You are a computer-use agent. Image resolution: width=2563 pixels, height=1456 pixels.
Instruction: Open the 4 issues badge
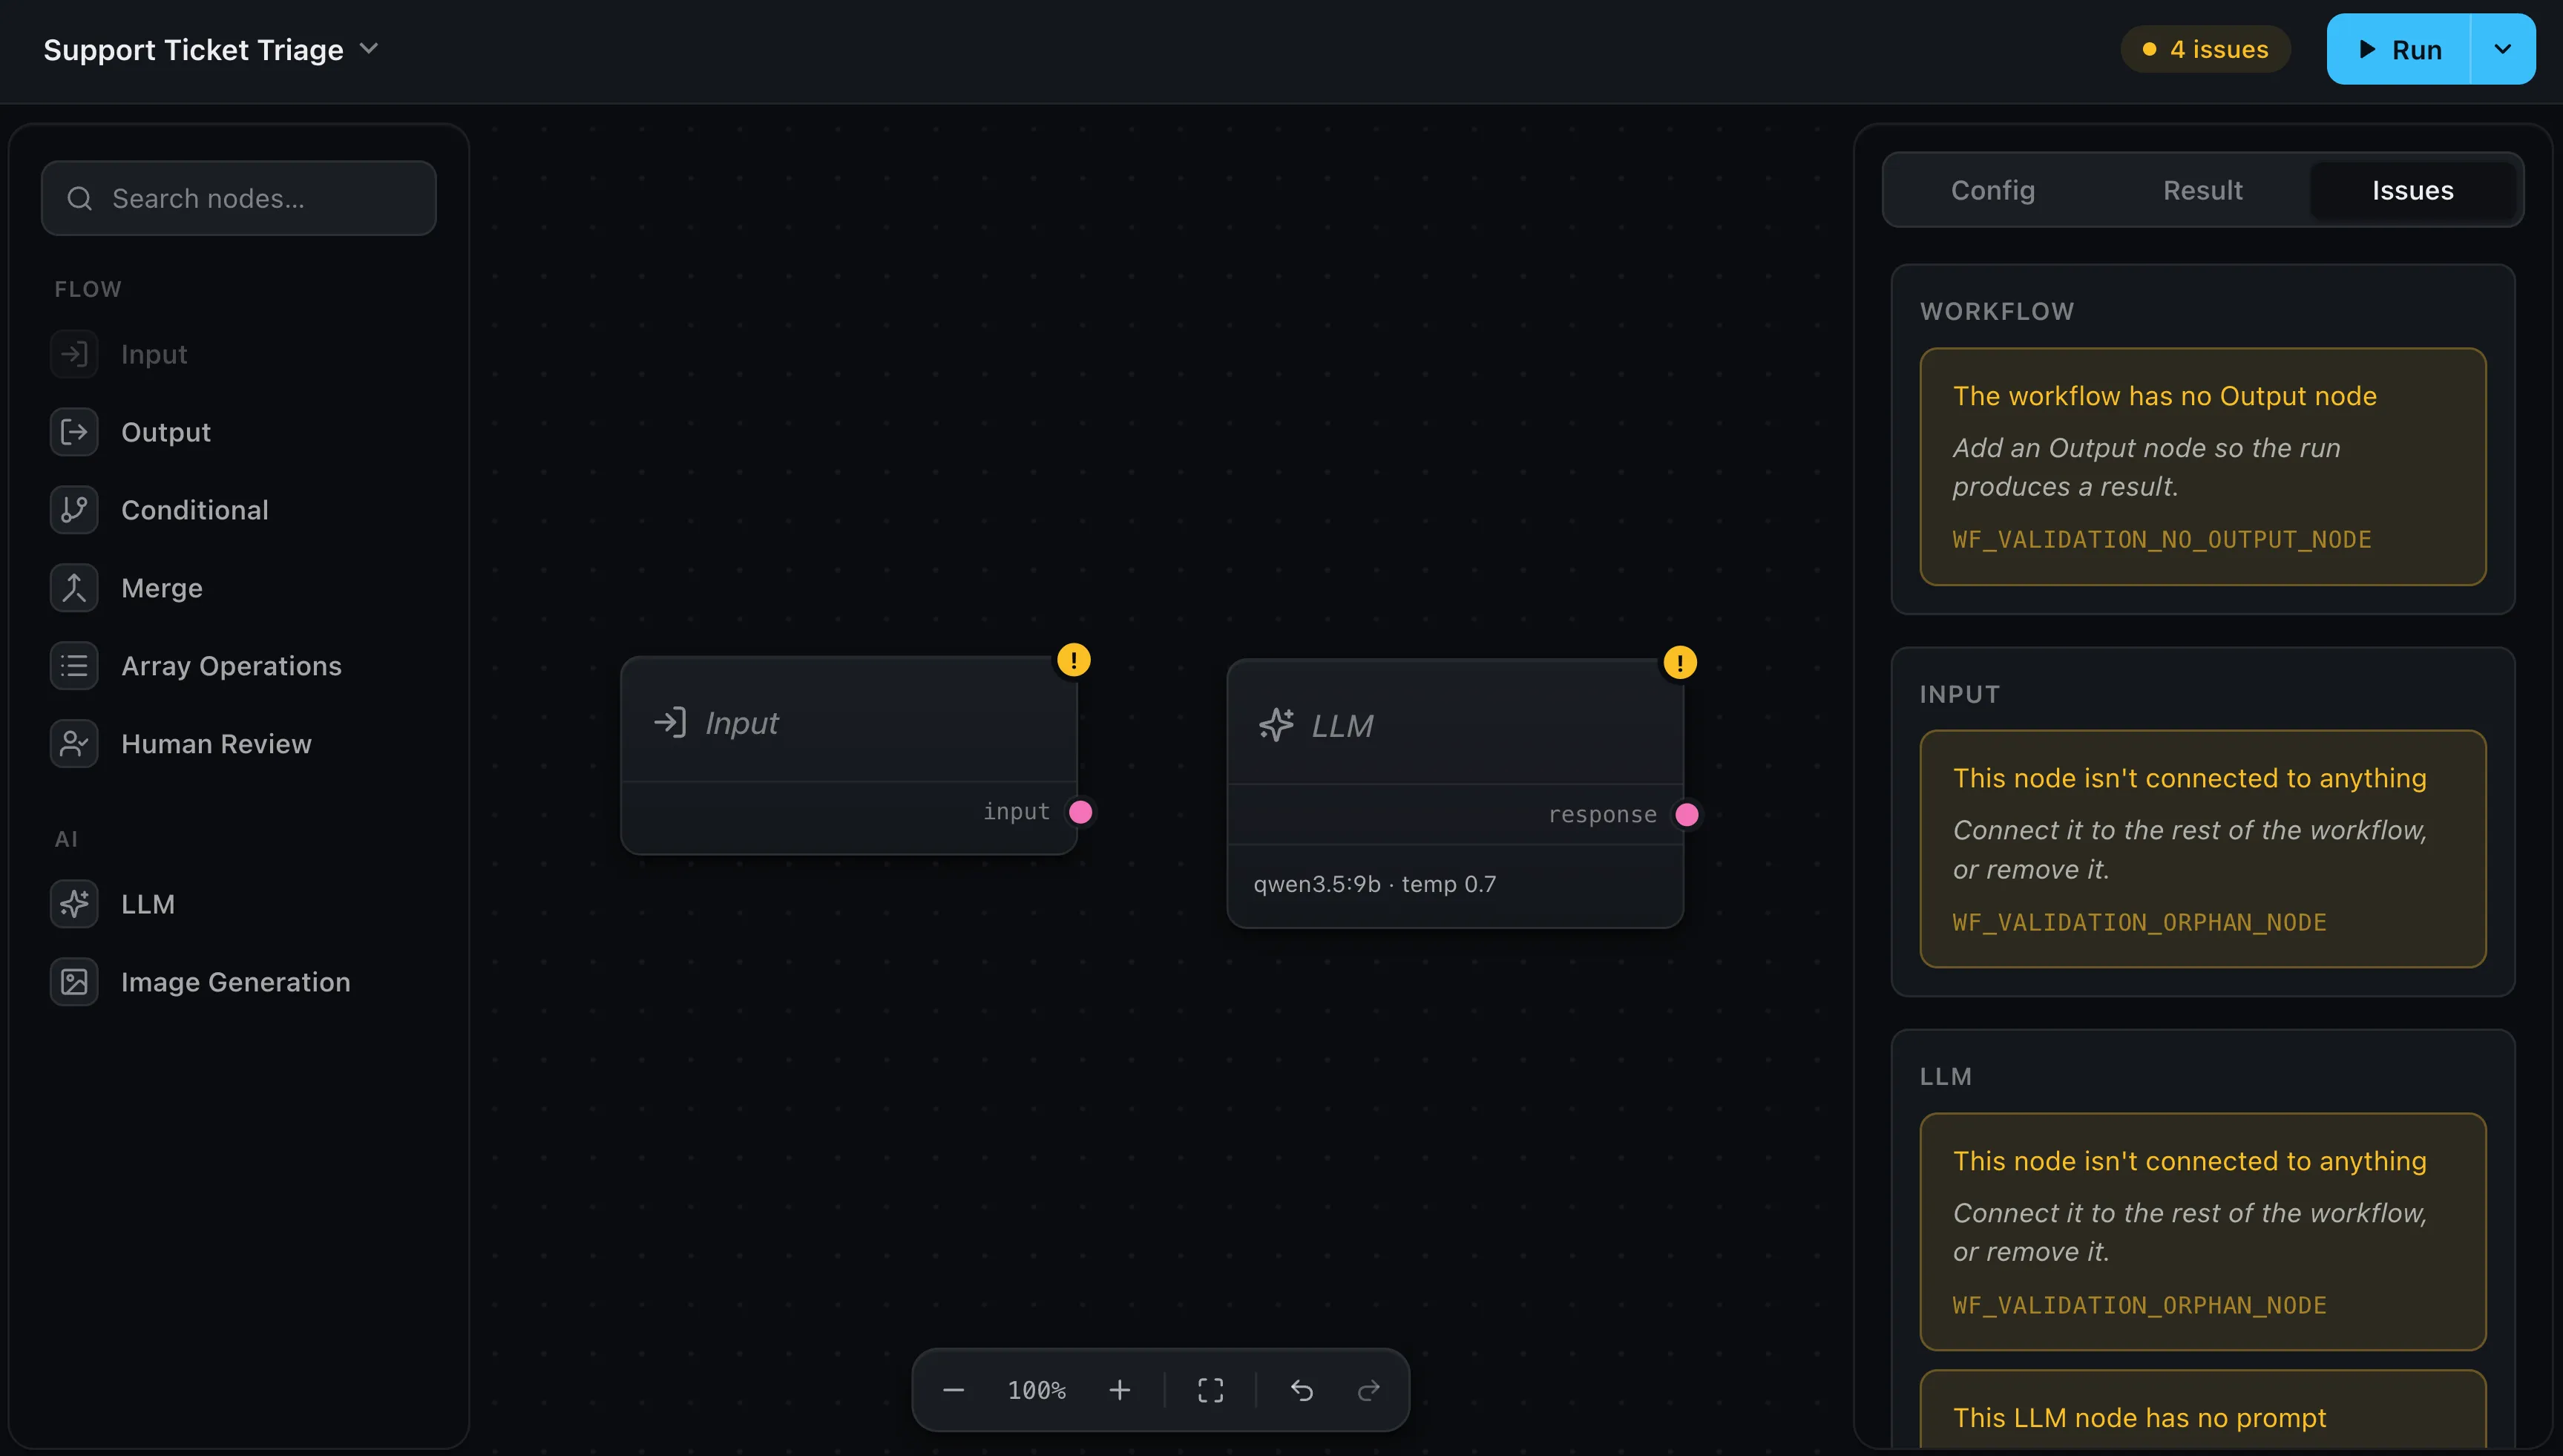(2205, 49)
